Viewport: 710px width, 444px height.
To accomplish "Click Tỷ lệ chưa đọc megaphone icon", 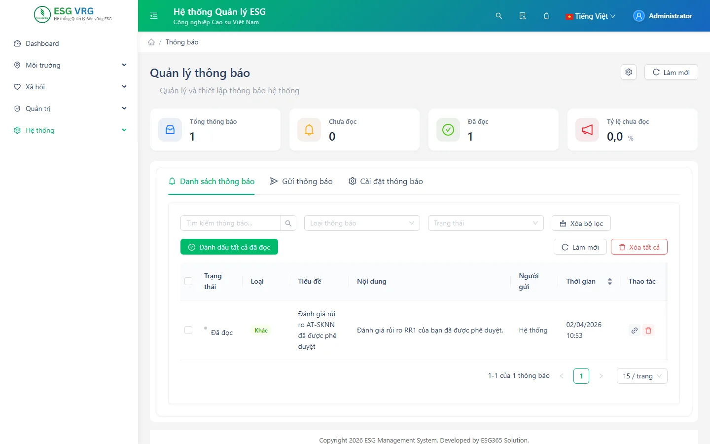I will [x=587, y=130].
